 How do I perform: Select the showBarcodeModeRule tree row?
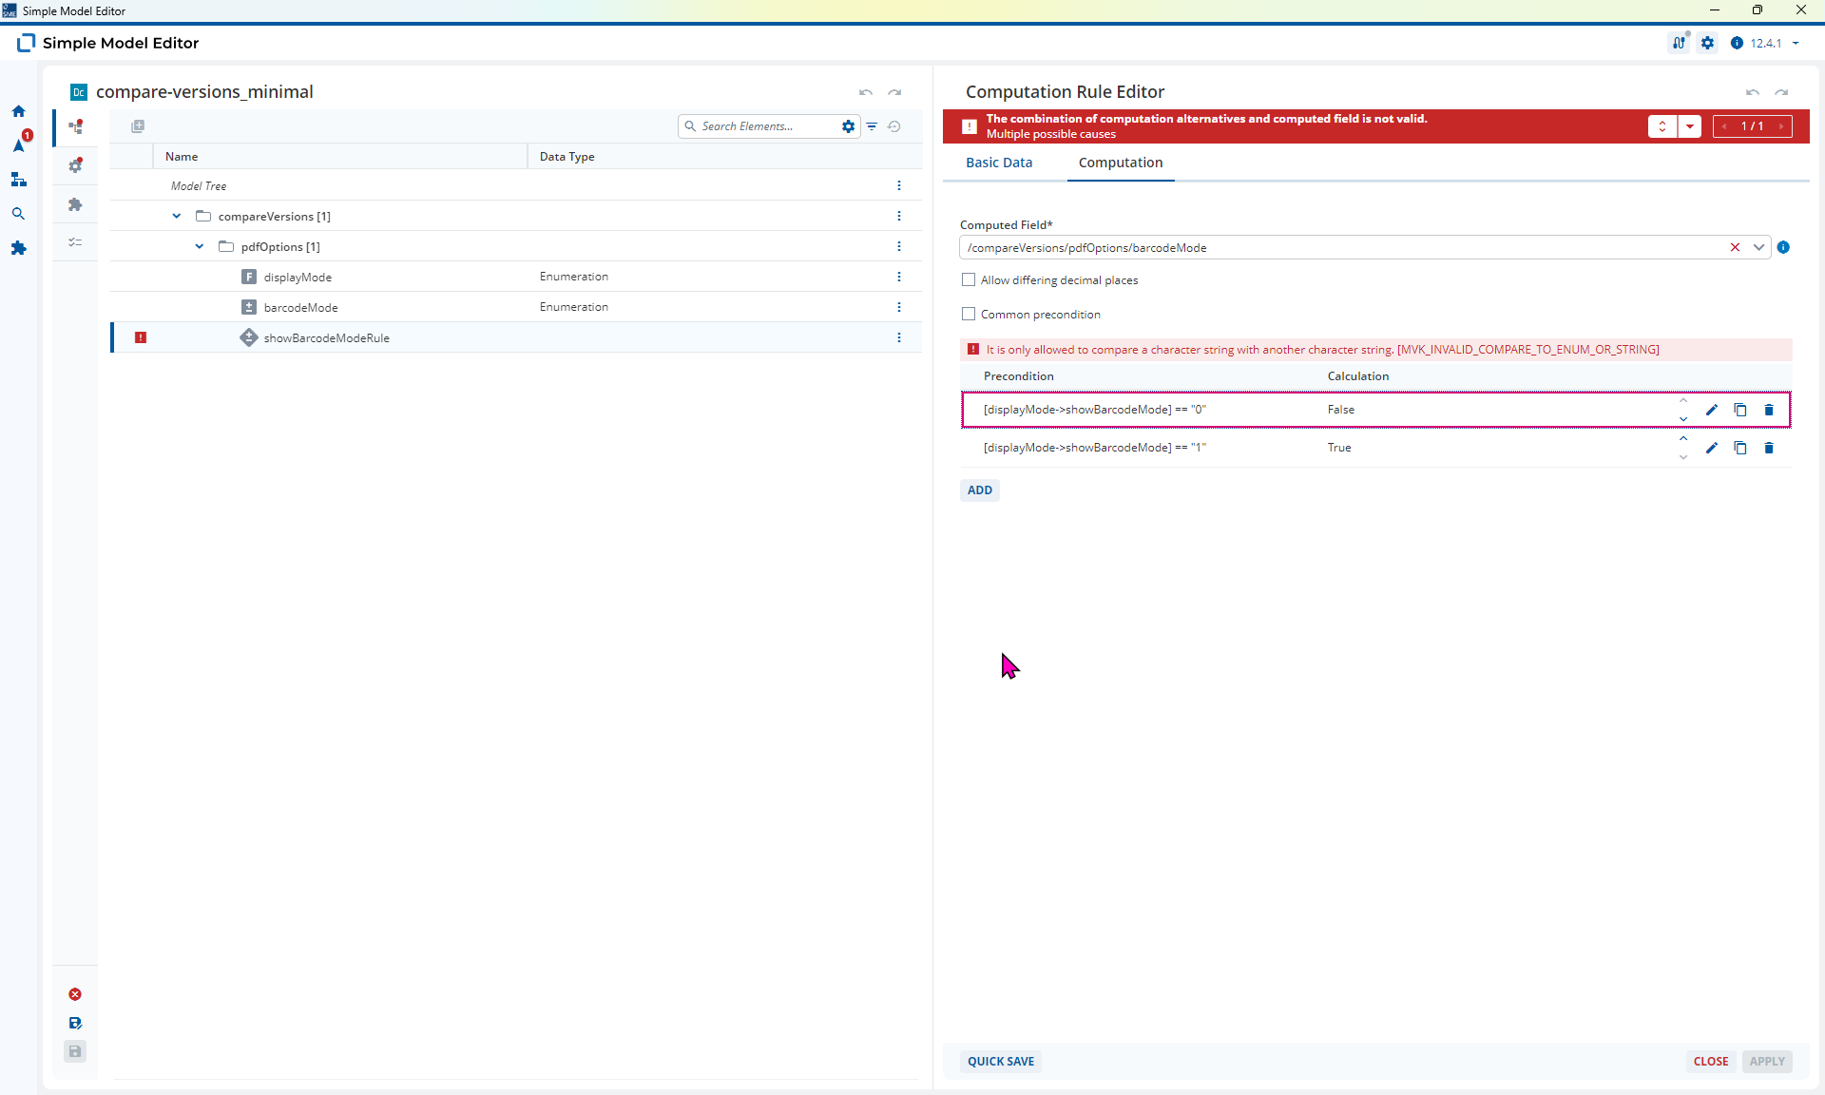click(516, 337)
